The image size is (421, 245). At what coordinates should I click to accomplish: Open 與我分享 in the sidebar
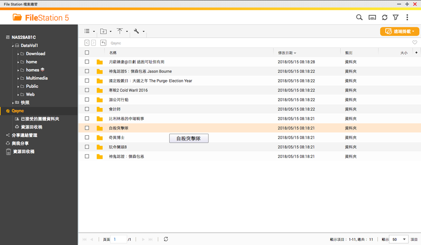pyautogui.click(x=20, y=143)
